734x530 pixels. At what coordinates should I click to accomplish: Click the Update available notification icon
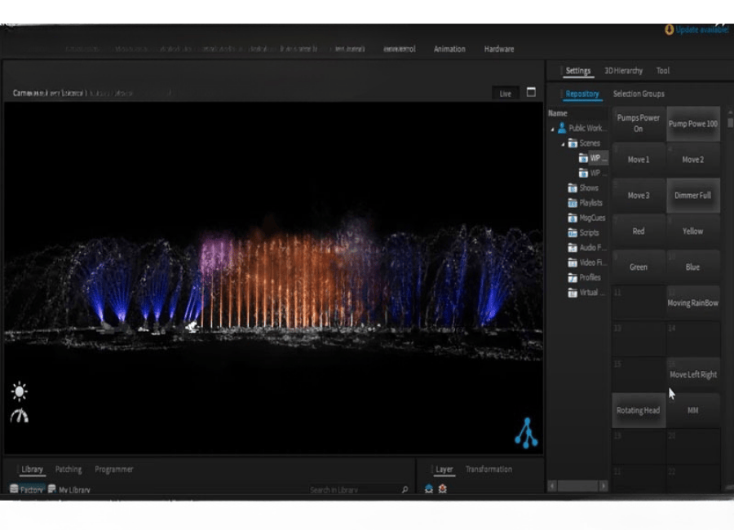coord(670,29)
